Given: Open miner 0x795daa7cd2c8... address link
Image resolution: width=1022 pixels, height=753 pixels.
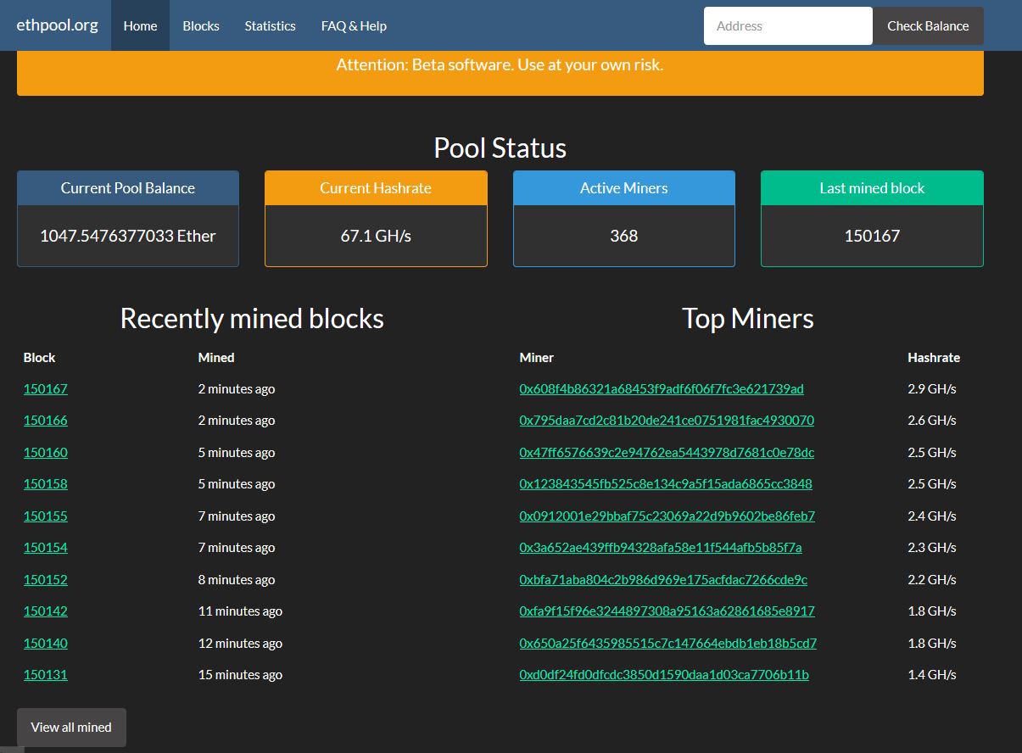Looking at the screenshot, I should tap(667, 421).
